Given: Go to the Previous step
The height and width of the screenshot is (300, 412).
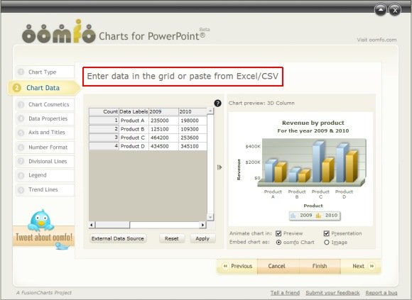Looking at the screenshot, I should pyautogui.click(x=237, y=266).
